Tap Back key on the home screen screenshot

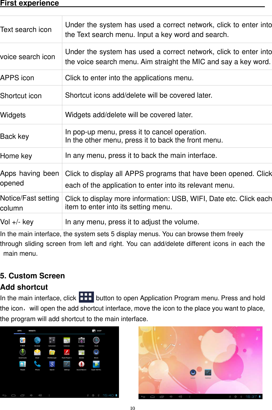(143, 397)
